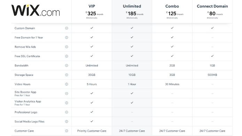This screenshot has width=242, height=136.
Task: Click the info icon beside Custom Domain
Action: [67, 28]
